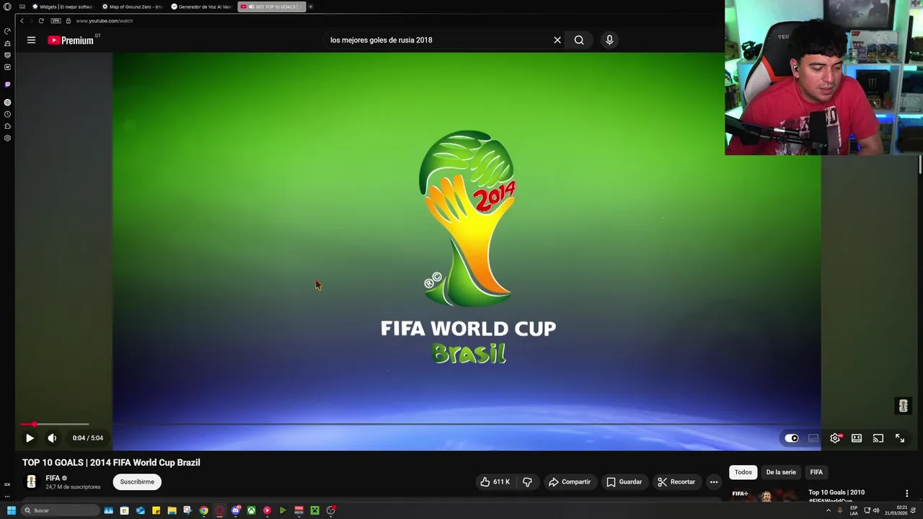Screen dimensions: 923x519
Task: Reload the current page
Action: pyautogui.click(x=41, y=21)
